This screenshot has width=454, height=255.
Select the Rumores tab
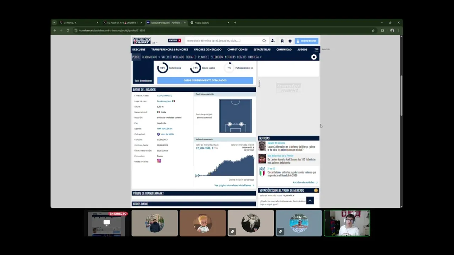point(203,57)
